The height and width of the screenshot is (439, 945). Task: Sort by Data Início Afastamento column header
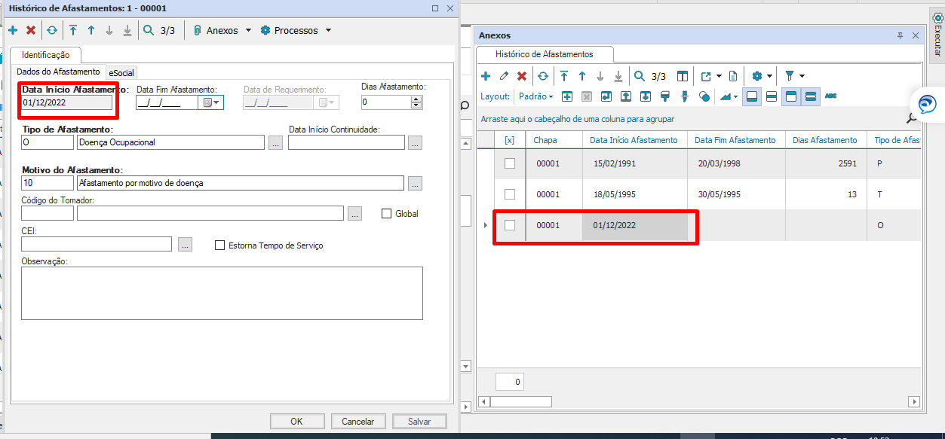[x=634, y=140]
